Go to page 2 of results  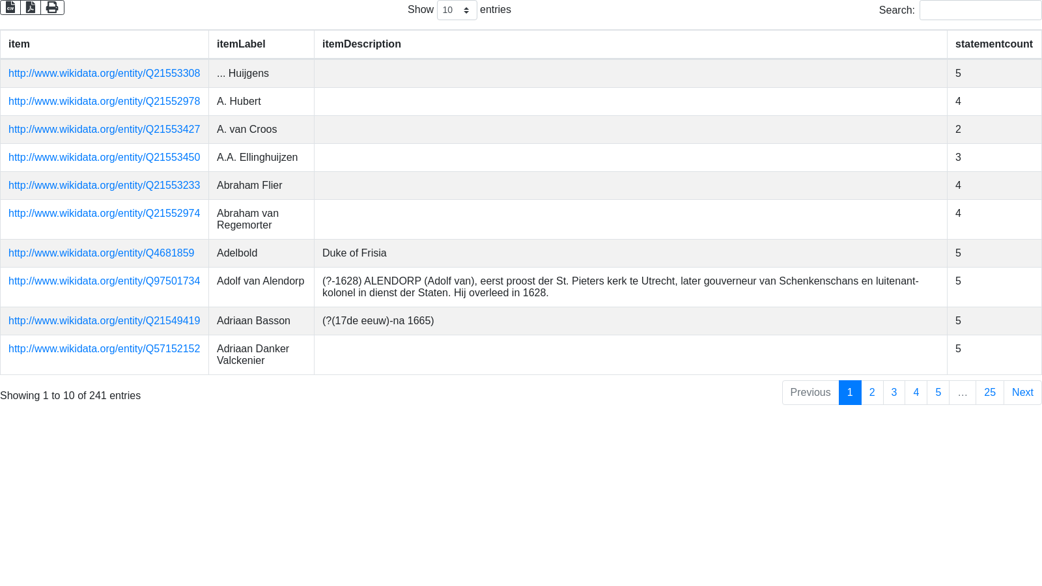[872, 393]
